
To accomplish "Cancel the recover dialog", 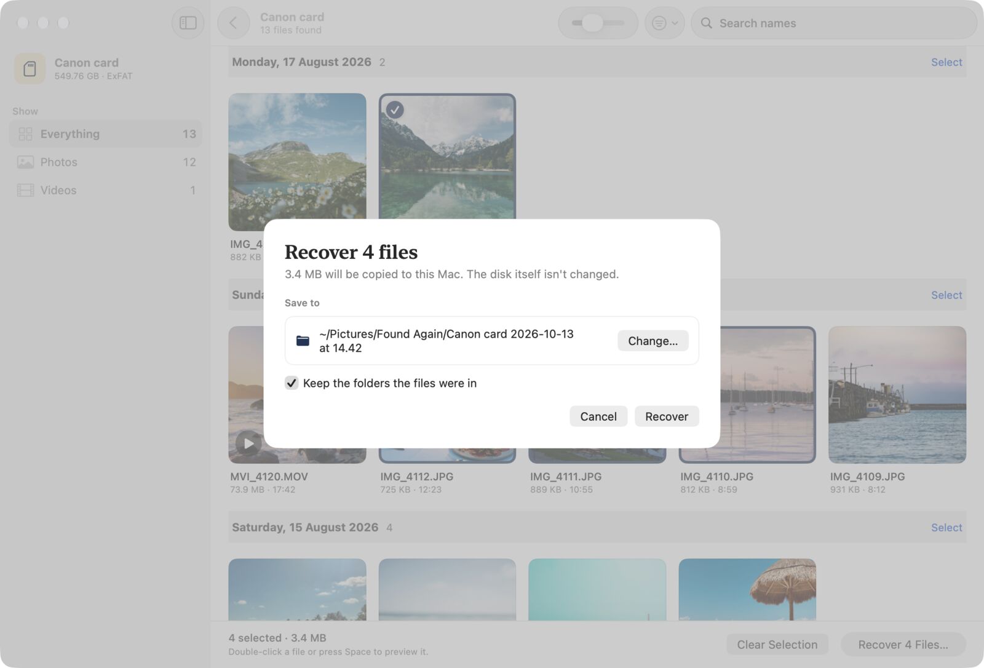I will (598, 416).
